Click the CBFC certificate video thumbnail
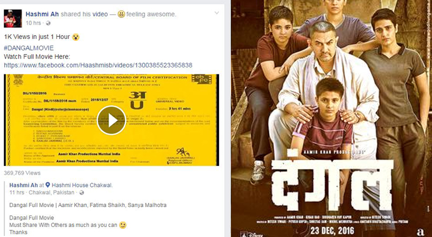This screenshot has width=432, height=237. (x=111, y=120)
